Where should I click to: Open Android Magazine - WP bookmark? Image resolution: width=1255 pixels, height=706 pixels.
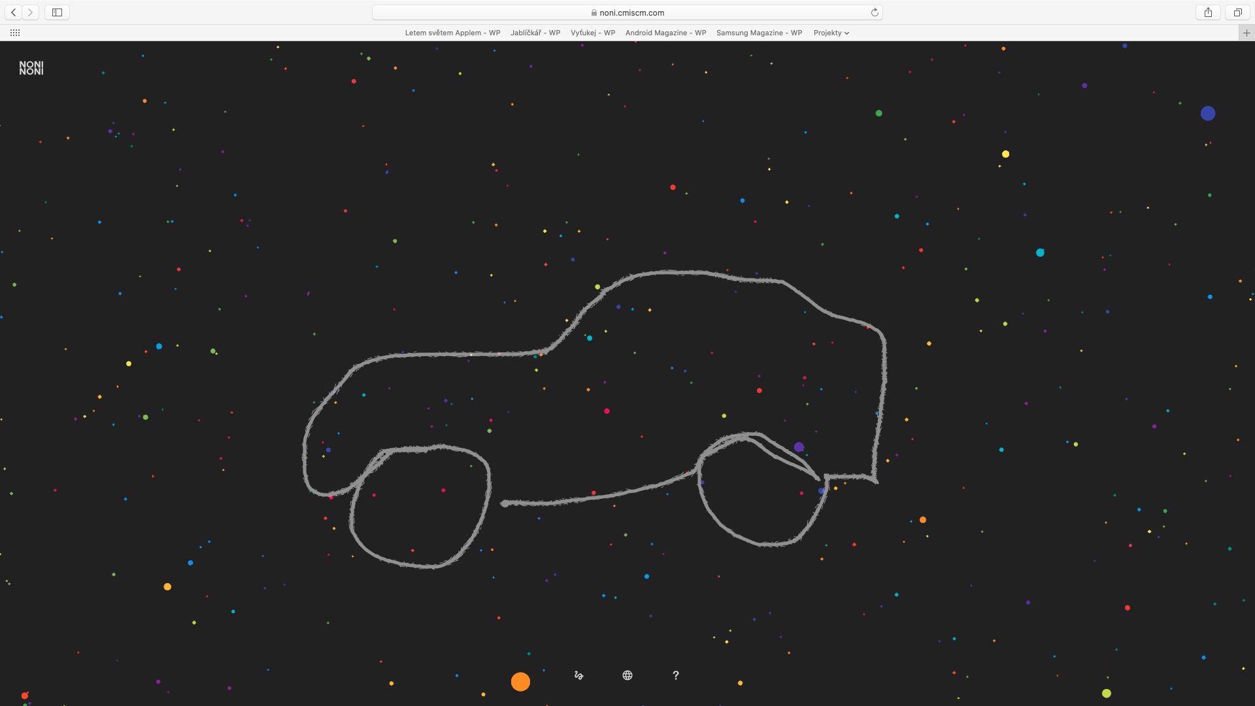(x=665, y=33)
